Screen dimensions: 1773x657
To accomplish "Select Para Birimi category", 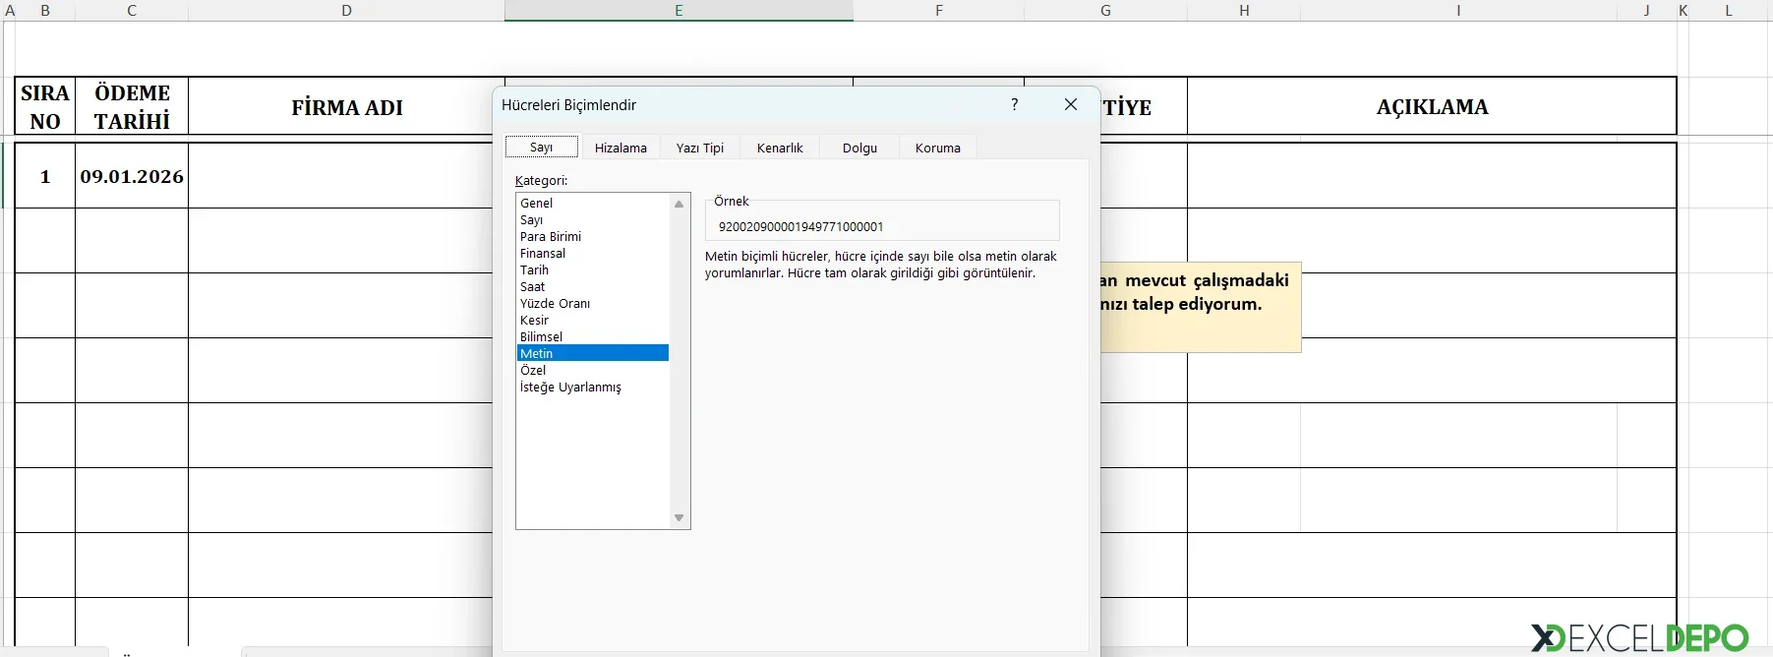I will 551,236.
